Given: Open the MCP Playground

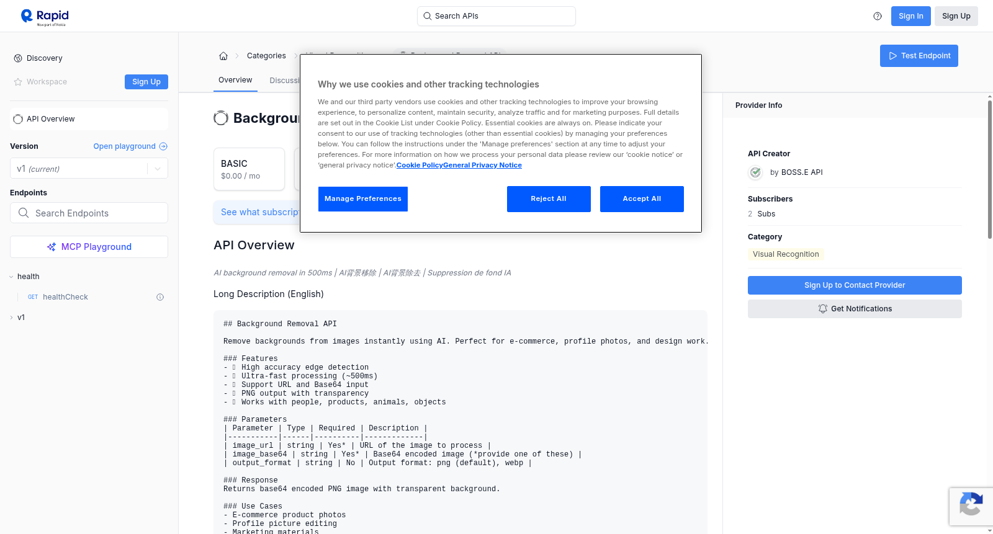Looking at the screenshot, I should pyautogui.click(x=89, y=247).
